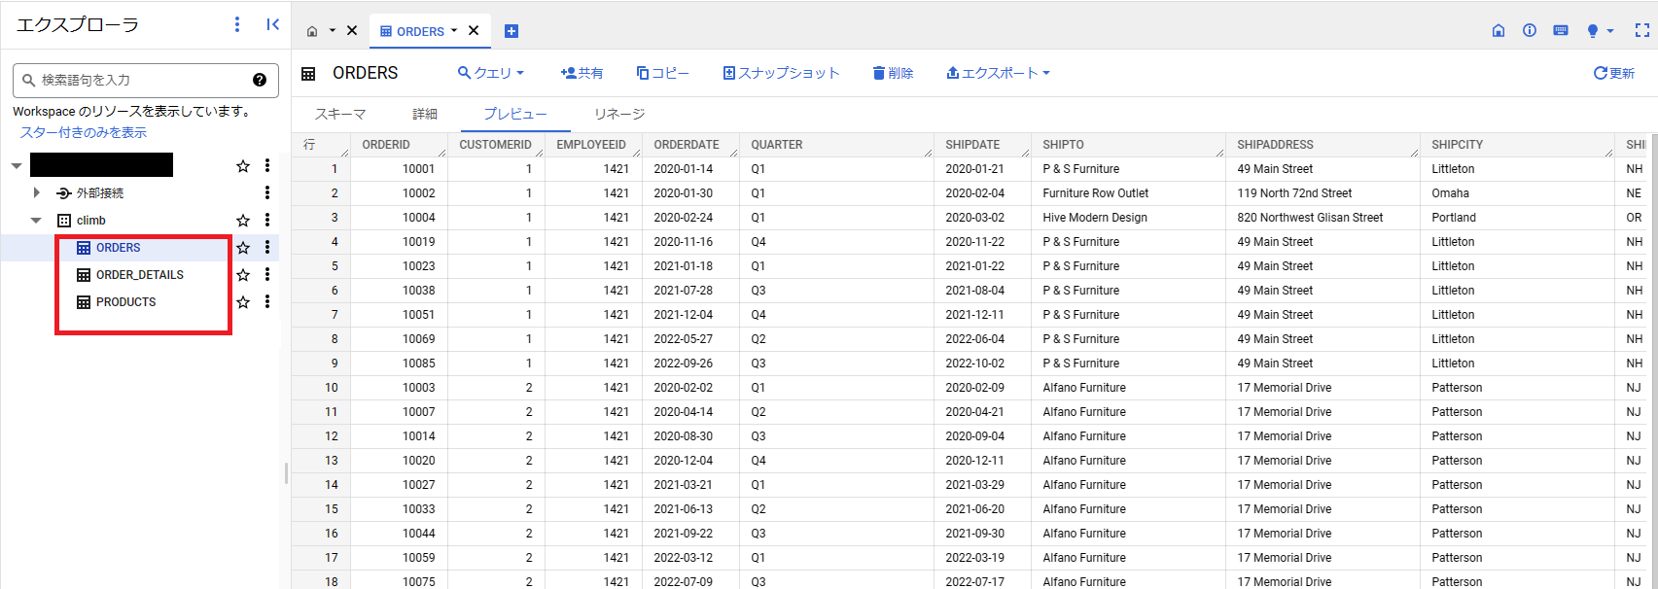
Task: Select ORDER_DETAILS table in explorer tree
Action: tap(140, 275)
